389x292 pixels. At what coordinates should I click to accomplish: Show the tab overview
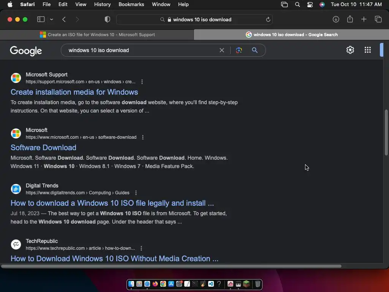pos(378,19)
